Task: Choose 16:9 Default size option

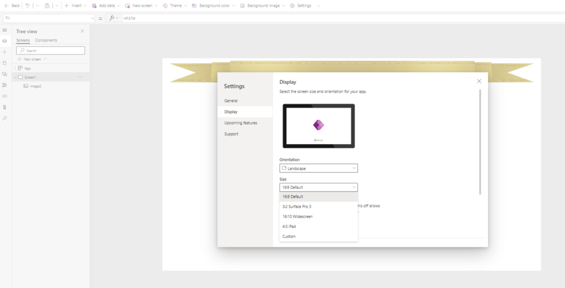Action: [x=318, y=197]
